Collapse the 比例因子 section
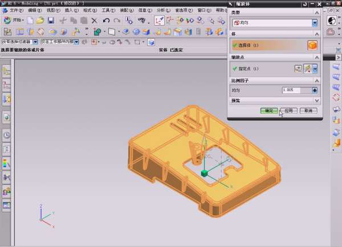The height and width of the screenshot is (247, 342). tap(317, 81)
